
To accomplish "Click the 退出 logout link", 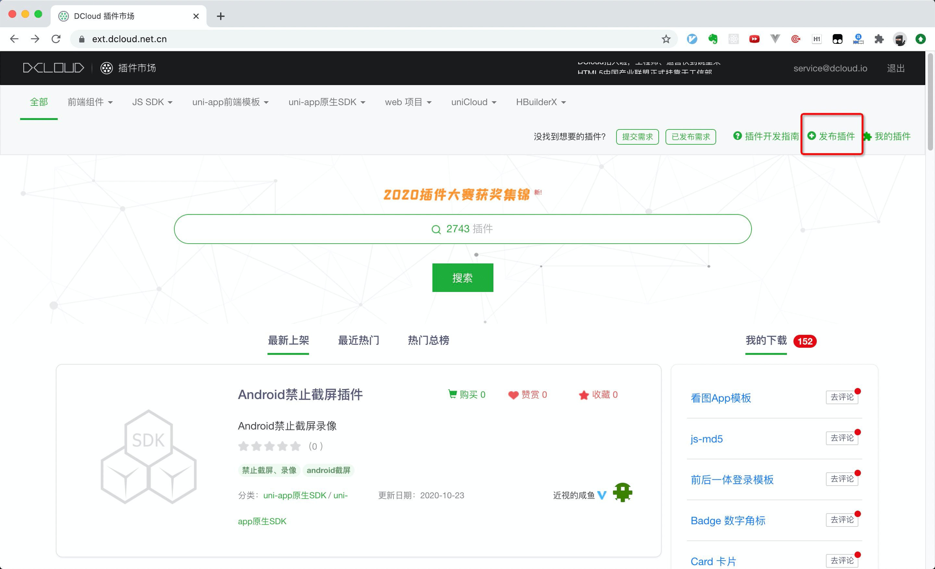I will tap(896, 68).
